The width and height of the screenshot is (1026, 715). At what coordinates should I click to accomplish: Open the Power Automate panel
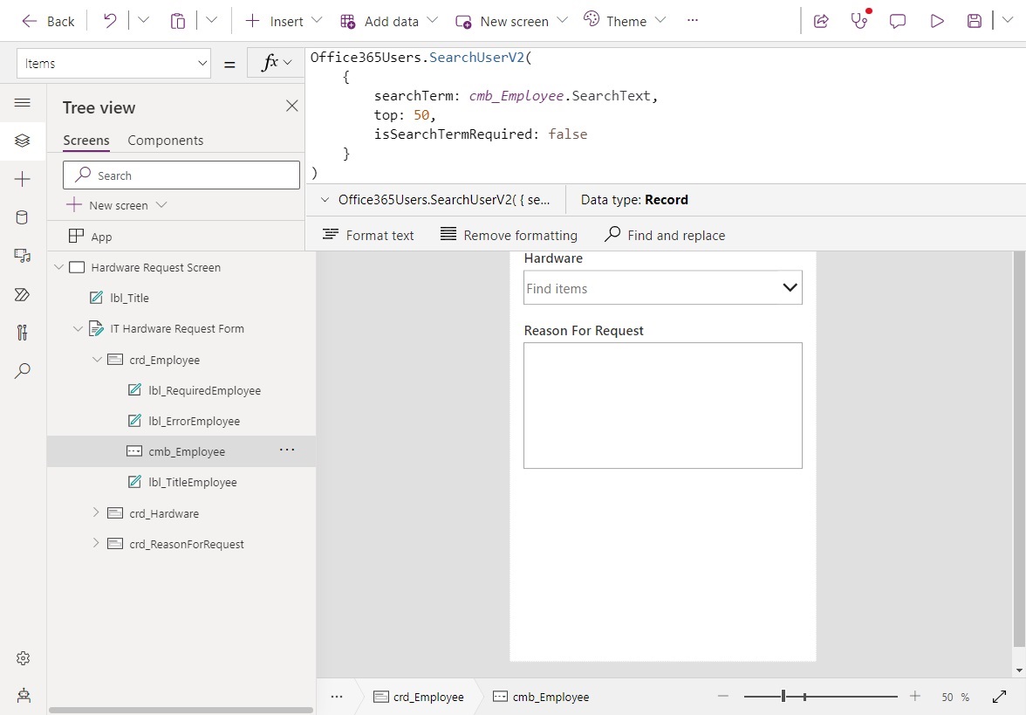point(23,295)
